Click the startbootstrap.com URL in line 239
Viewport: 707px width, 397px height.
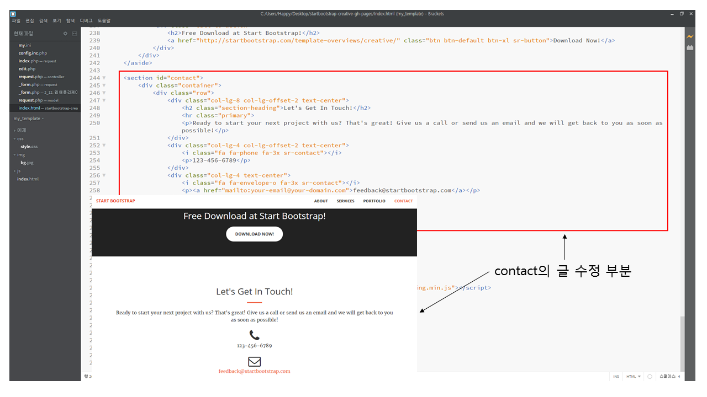(x=299, y=40)
